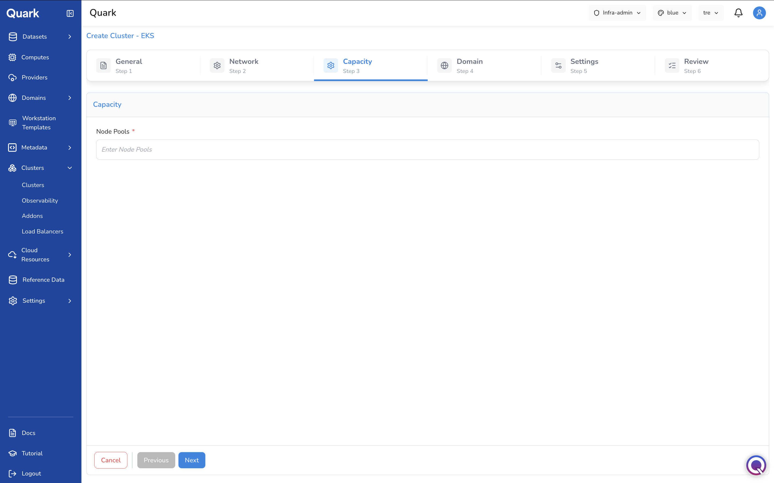Open Reference Data page

[44, 280]
